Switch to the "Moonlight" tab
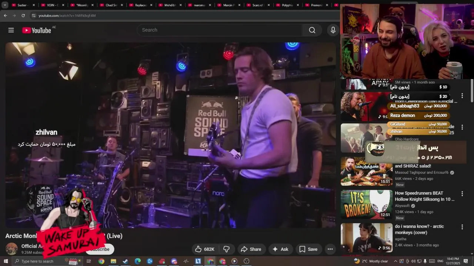This screenshot has width=474, height=266. [x=81, y=5]
